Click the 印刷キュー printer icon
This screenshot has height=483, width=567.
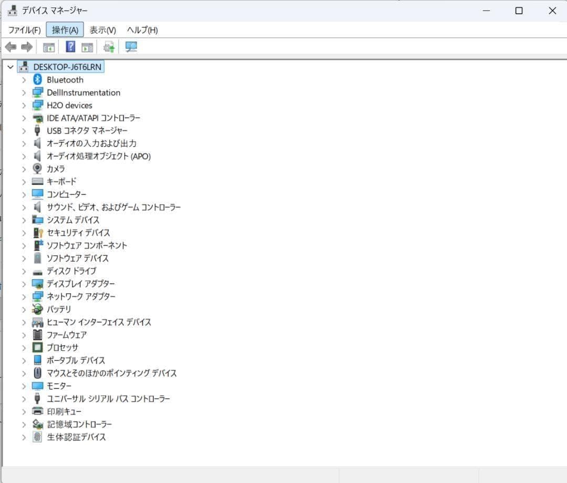click(x=37, y=412)
